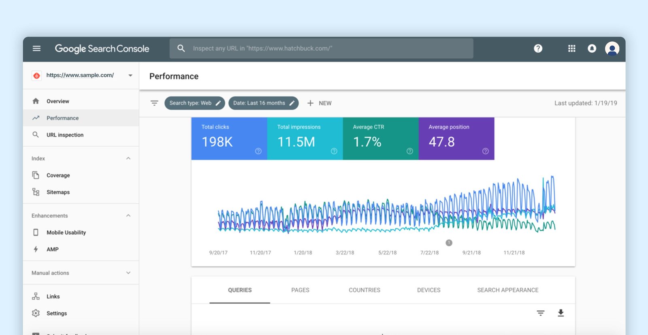
Task: Edit Date range pencil icon
Action: click(x=292, y=103)
